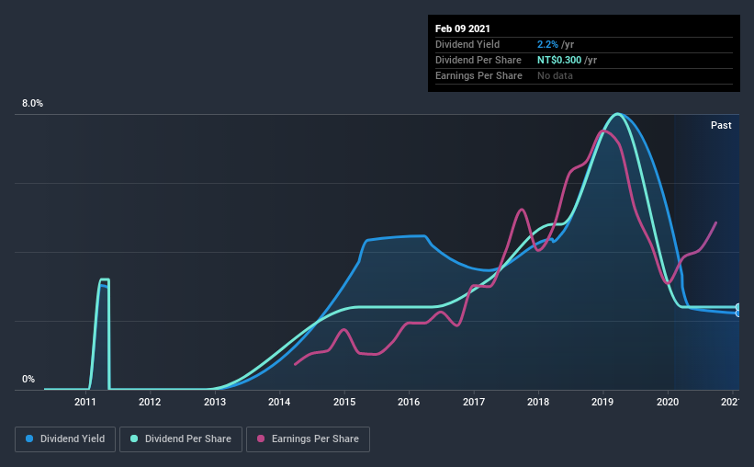Click the Feb 09 2021 tooltip date
754x467 pixels.
point(463,28)
